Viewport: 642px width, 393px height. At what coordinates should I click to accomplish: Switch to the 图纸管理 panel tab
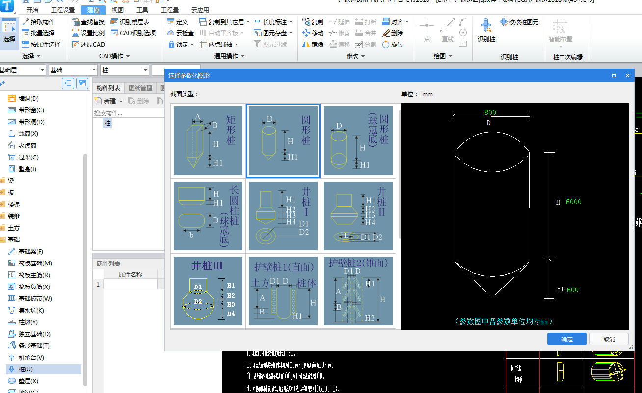pos(140,88)
